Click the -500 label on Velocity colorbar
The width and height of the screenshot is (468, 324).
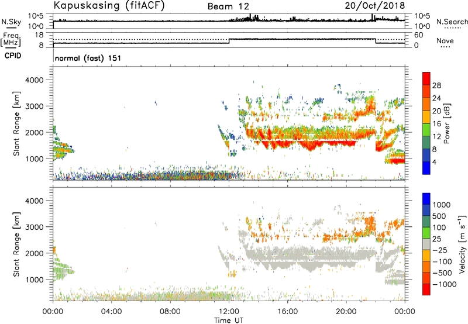click(442, 273)
